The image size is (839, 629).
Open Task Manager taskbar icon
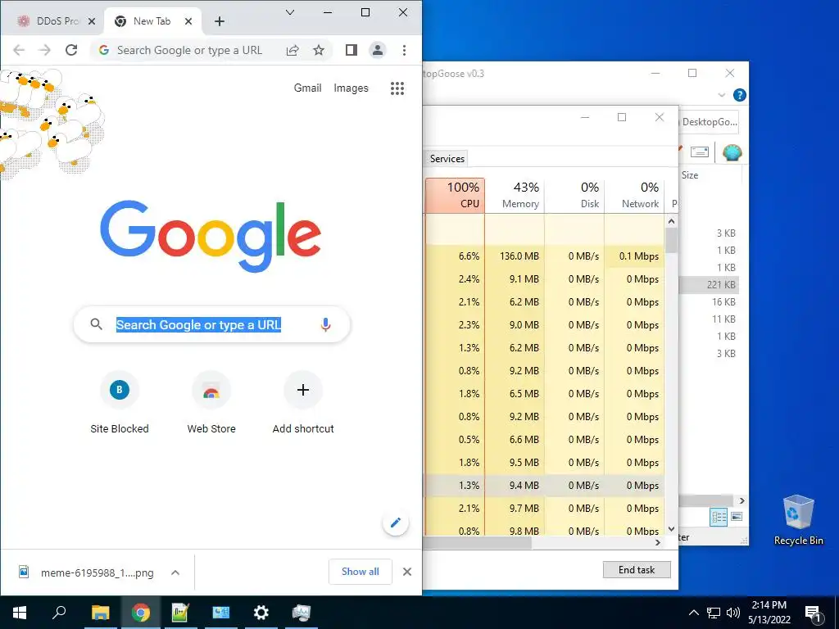pos(302,613)
